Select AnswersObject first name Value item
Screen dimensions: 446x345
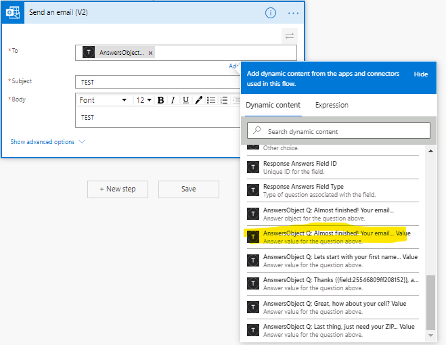tap(333, 260)
